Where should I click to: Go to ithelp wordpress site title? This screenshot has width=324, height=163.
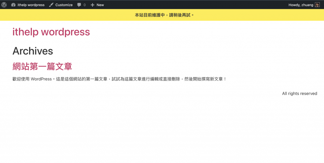pyautogui.click(x=51, y=32)
